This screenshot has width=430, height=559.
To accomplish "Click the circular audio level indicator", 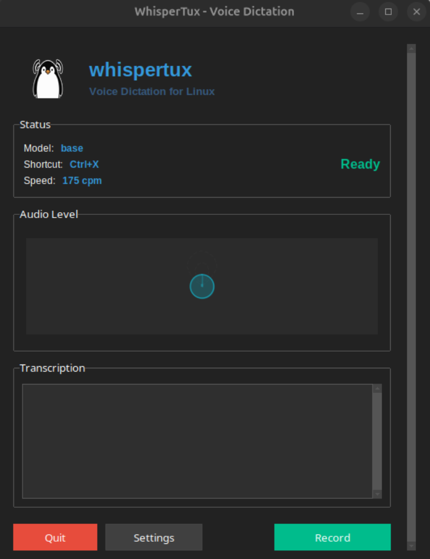I will click(202, 286).
